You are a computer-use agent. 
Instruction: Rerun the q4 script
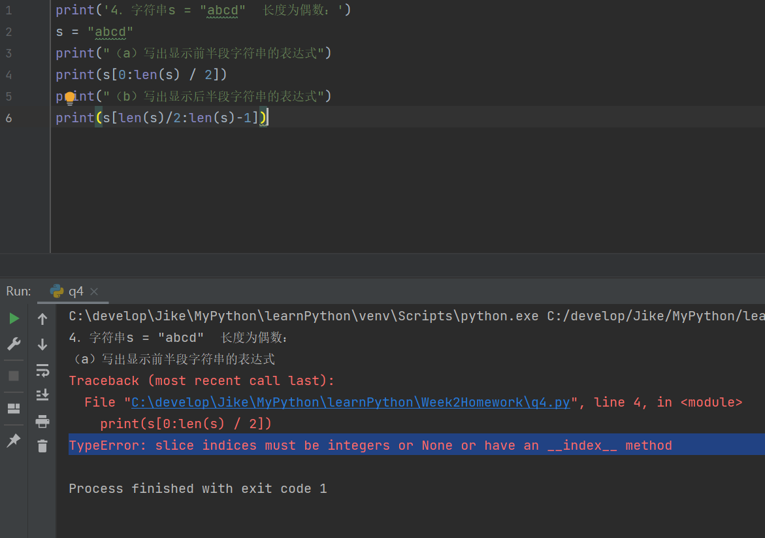click(x=14, y=318)
